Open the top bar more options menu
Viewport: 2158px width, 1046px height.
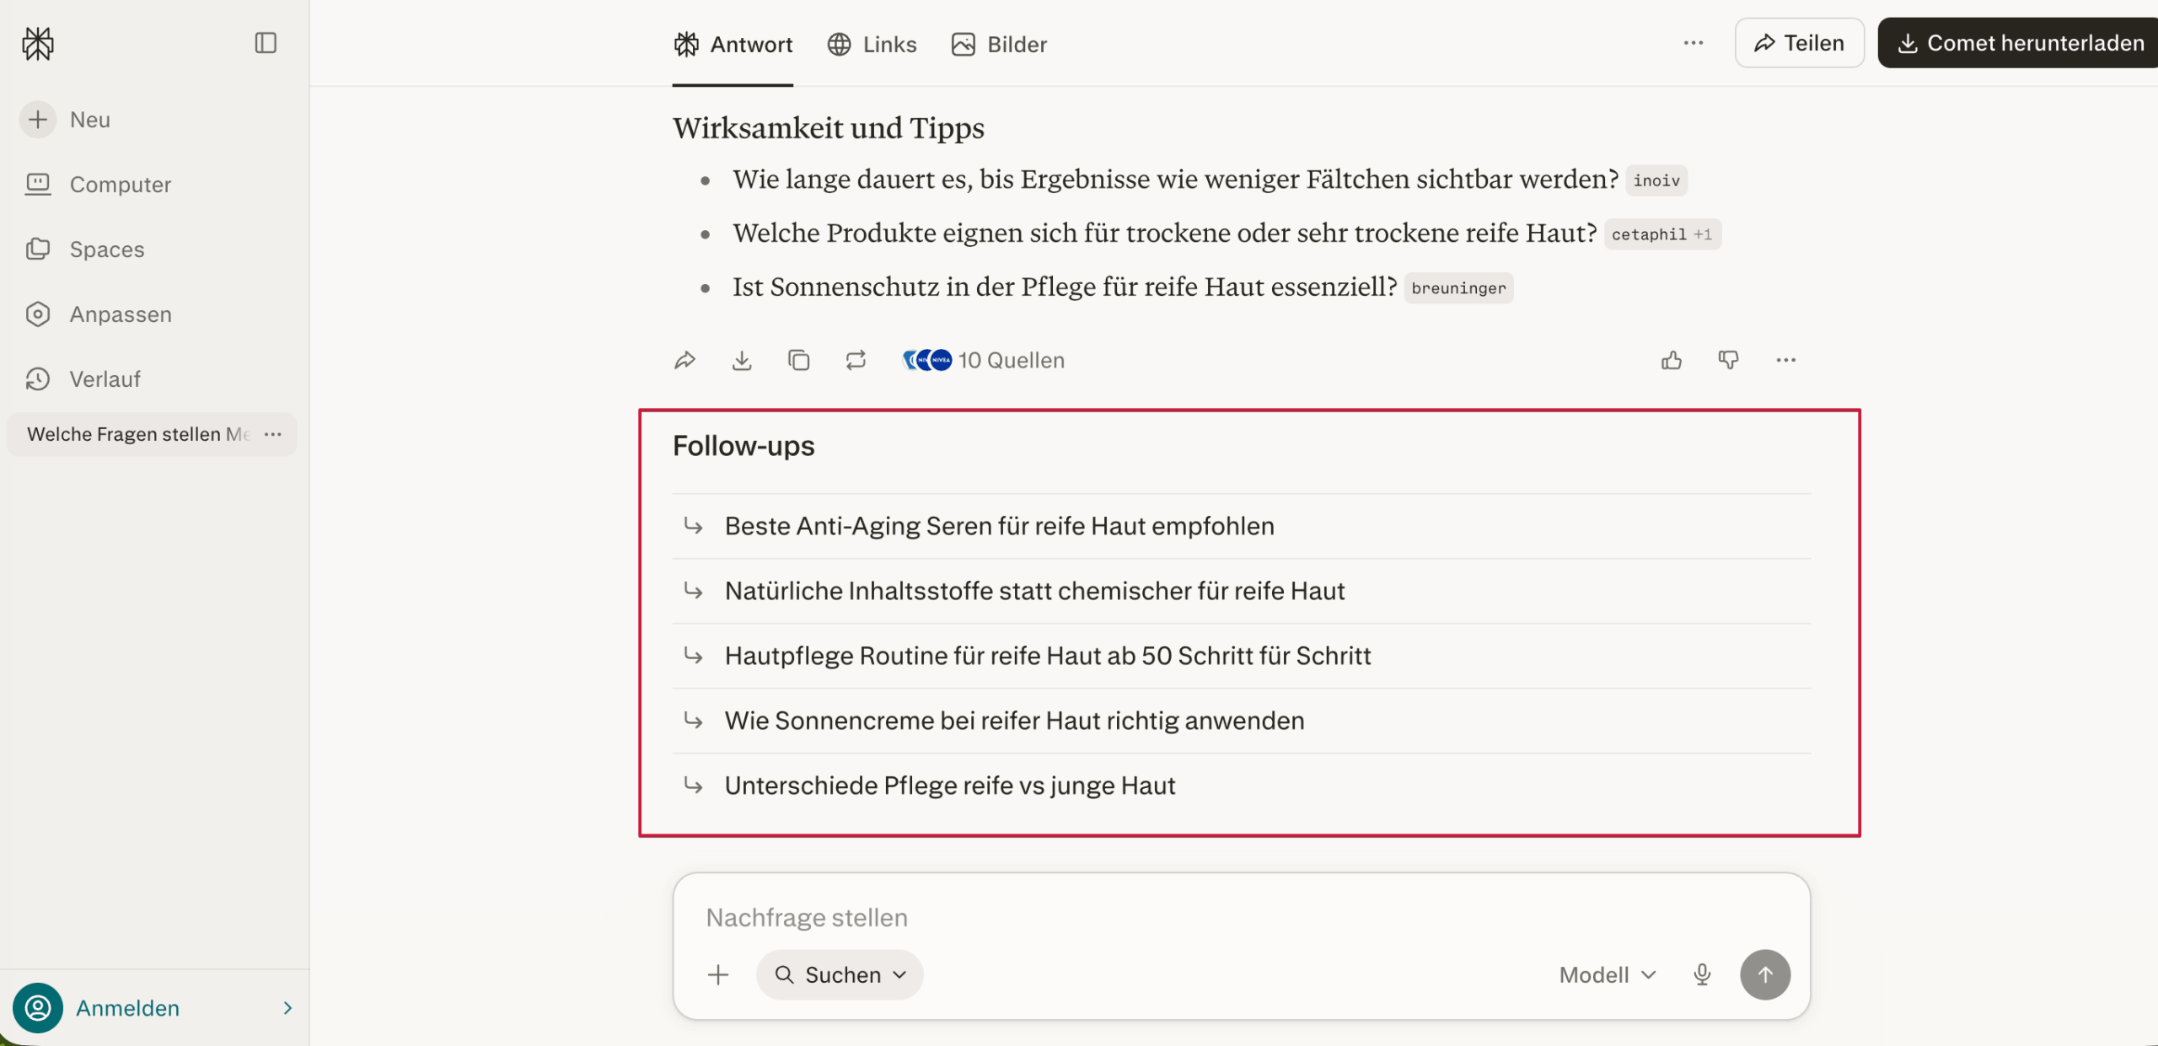(x=1693, y=43)
